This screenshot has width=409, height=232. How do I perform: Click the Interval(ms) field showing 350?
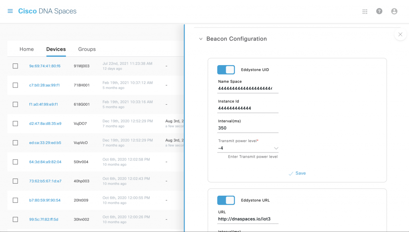pos(248,127)
